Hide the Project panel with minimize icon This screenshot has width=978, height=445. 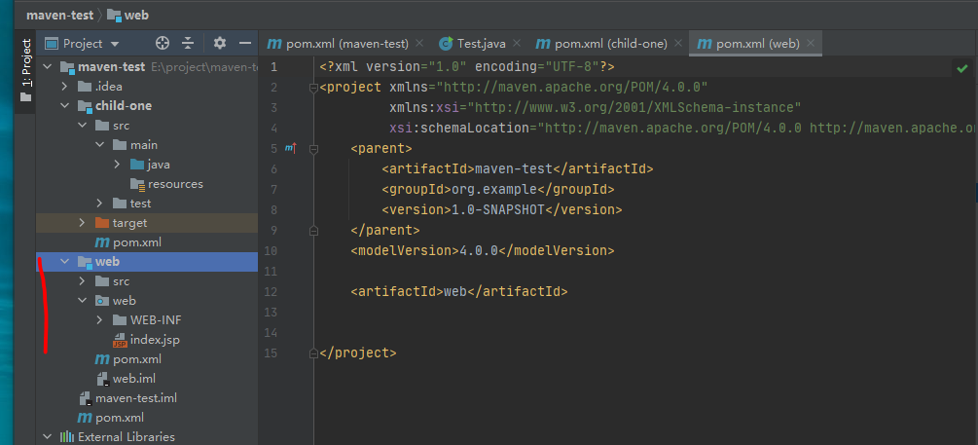coord(244,44)
